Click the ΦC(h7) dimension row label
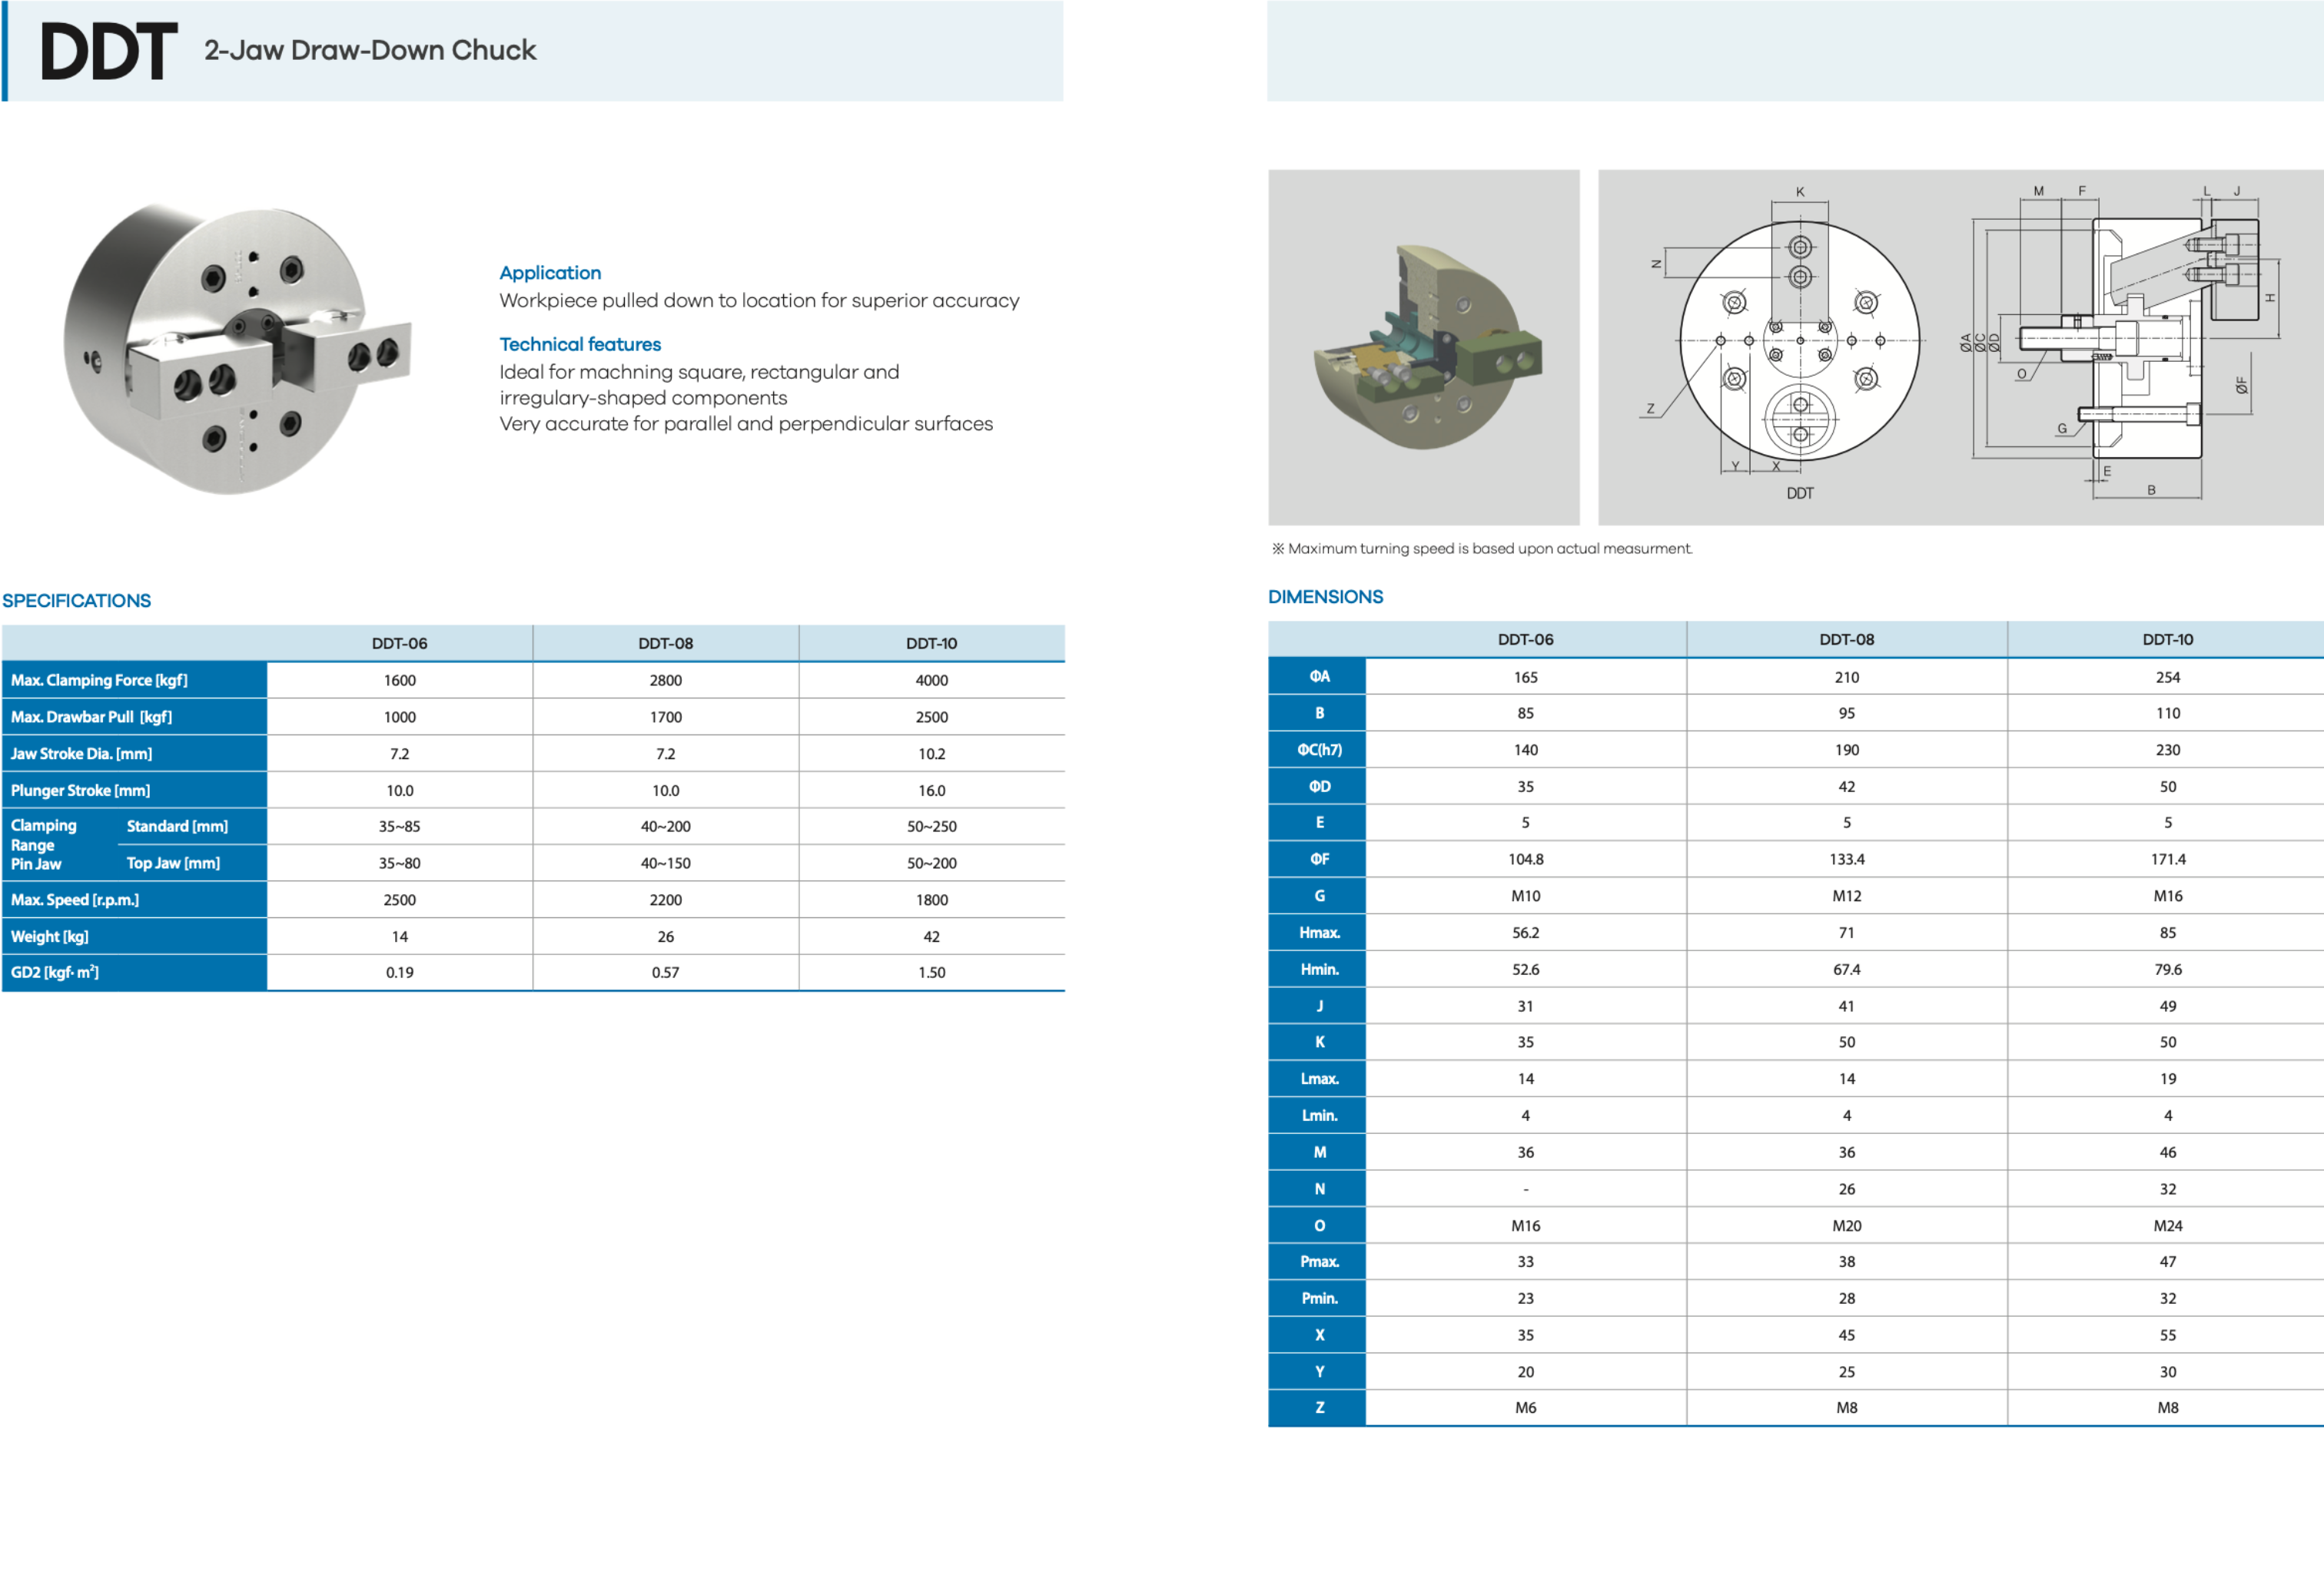The height and width of the screenshot is (1575, 2324). coord(1319,750)
